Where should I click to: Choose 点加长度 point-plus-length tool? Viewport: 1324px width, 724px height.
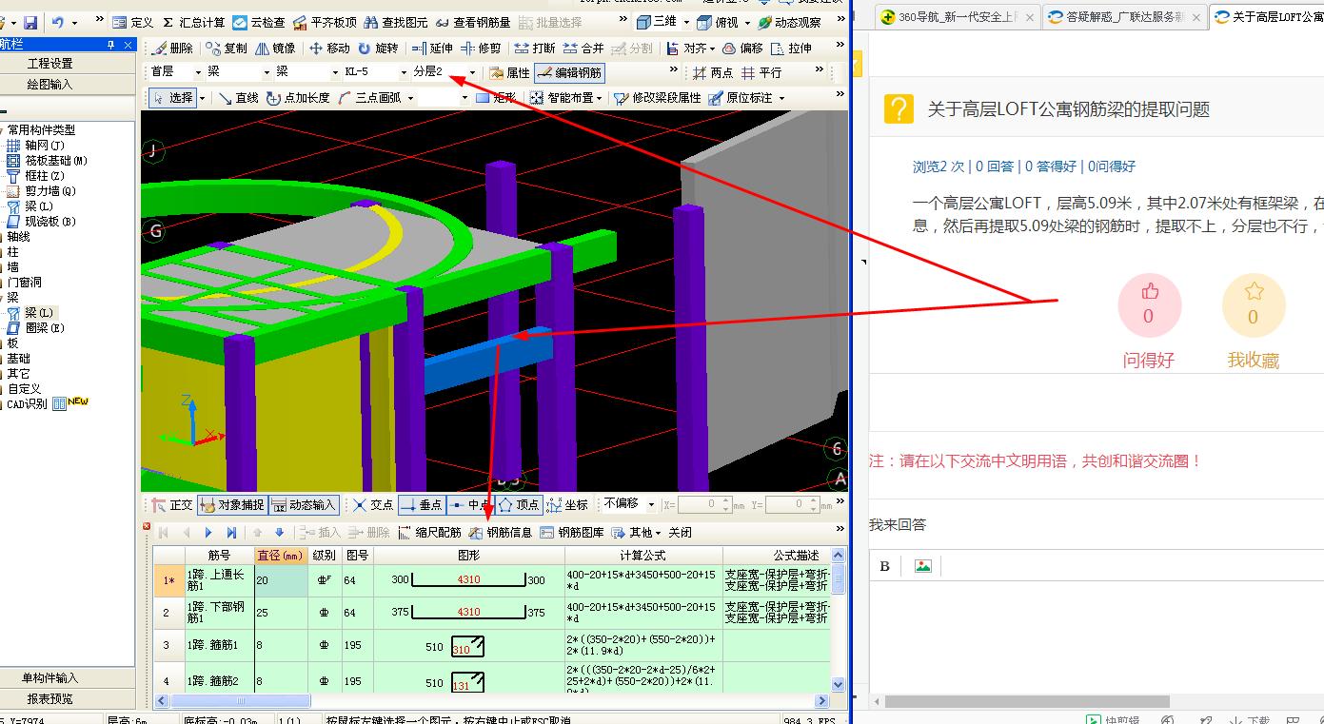click(x=298, y=98)
